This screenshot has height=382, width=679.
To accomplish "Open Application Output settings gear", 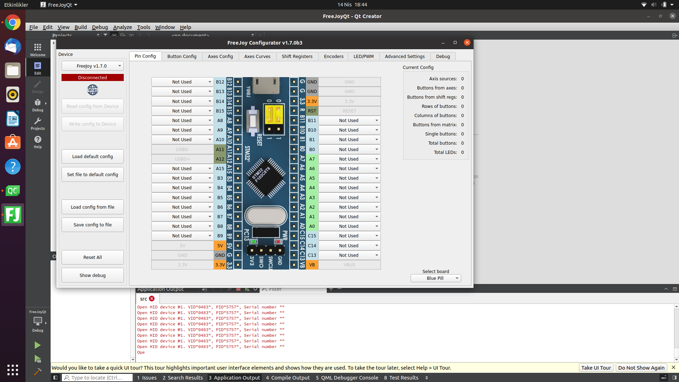I will click(x=255, y=289).
